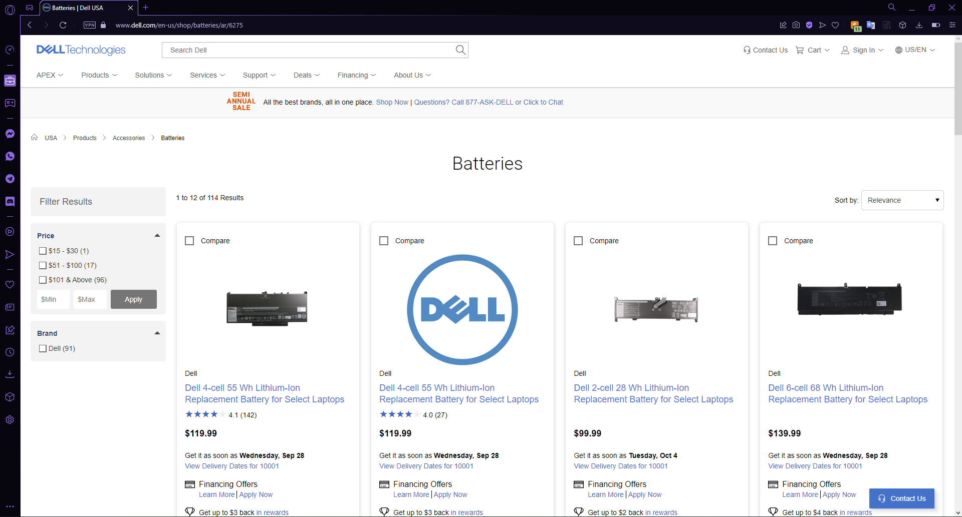The height and width of the screenshot is (517, 962).
Task: Expand the APEX menu
Action: click(50, 75)
